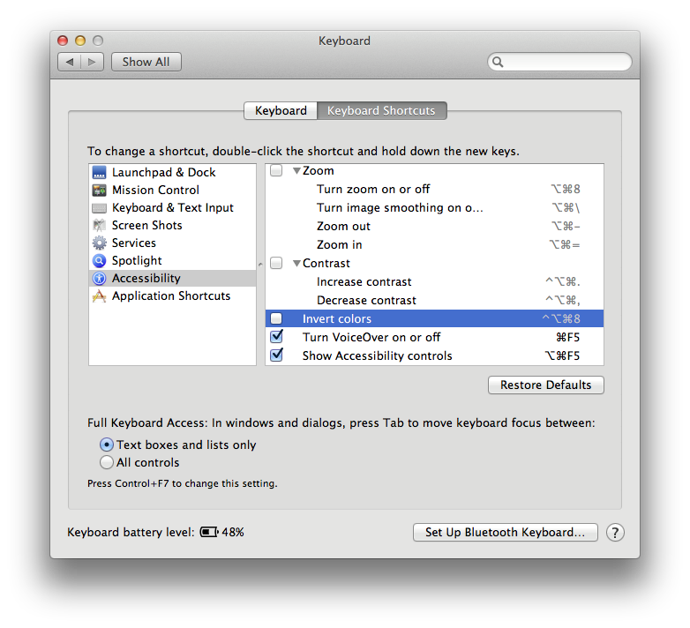Select Turn image smoothing row
Viewport: 690px width, 628px height.
434,207
